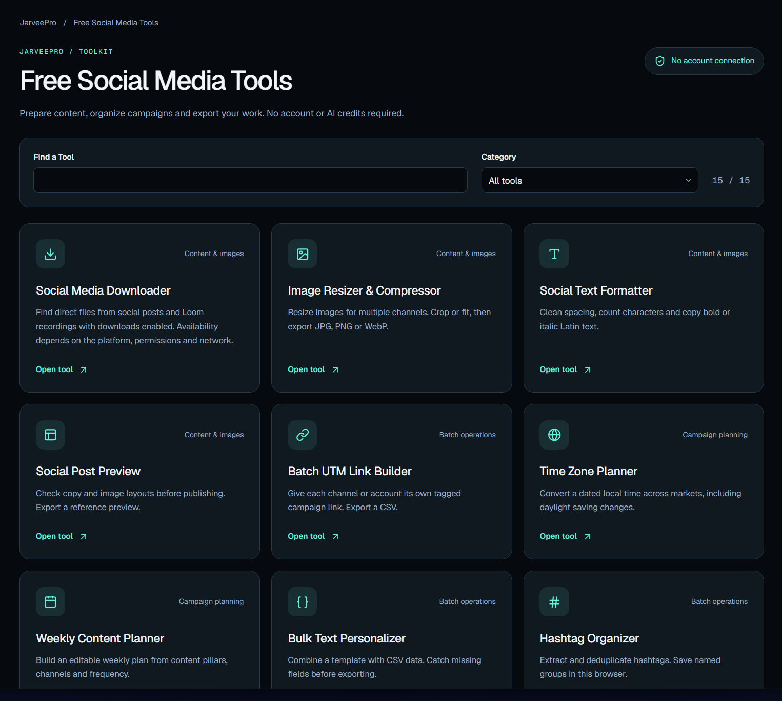
Task: Click the Social Post Preview layout icon
Action: pos(50,435)
